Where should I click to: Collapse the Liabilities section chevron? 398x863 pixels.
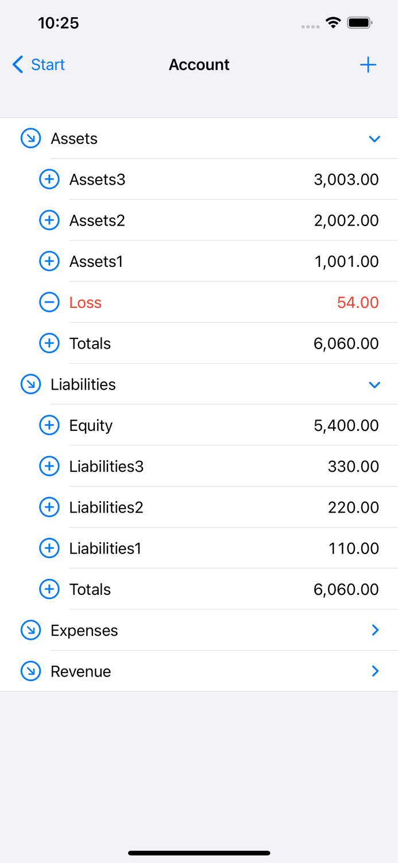coord(374,384)
